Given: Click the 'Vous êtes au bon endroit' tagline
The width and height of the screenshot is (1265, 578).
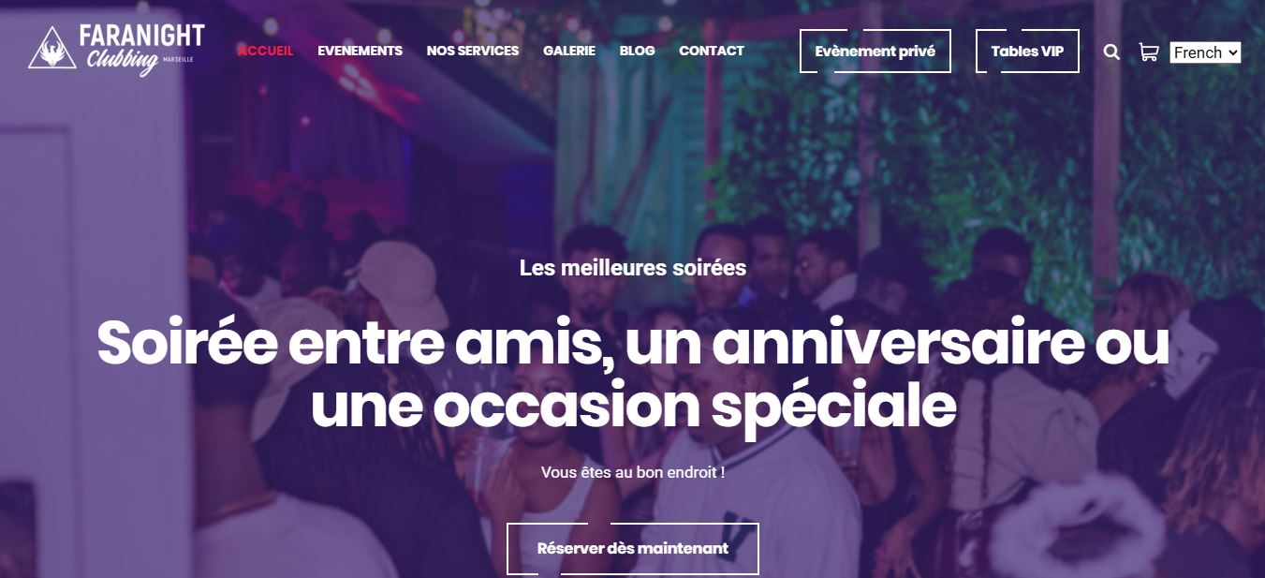Looking at the screenshot, I should click(633, 472).
